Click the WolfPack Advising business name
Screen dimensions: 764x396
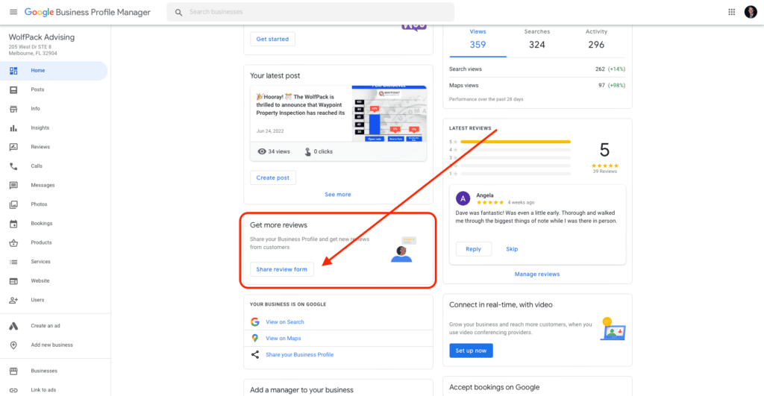coord(42,37)
